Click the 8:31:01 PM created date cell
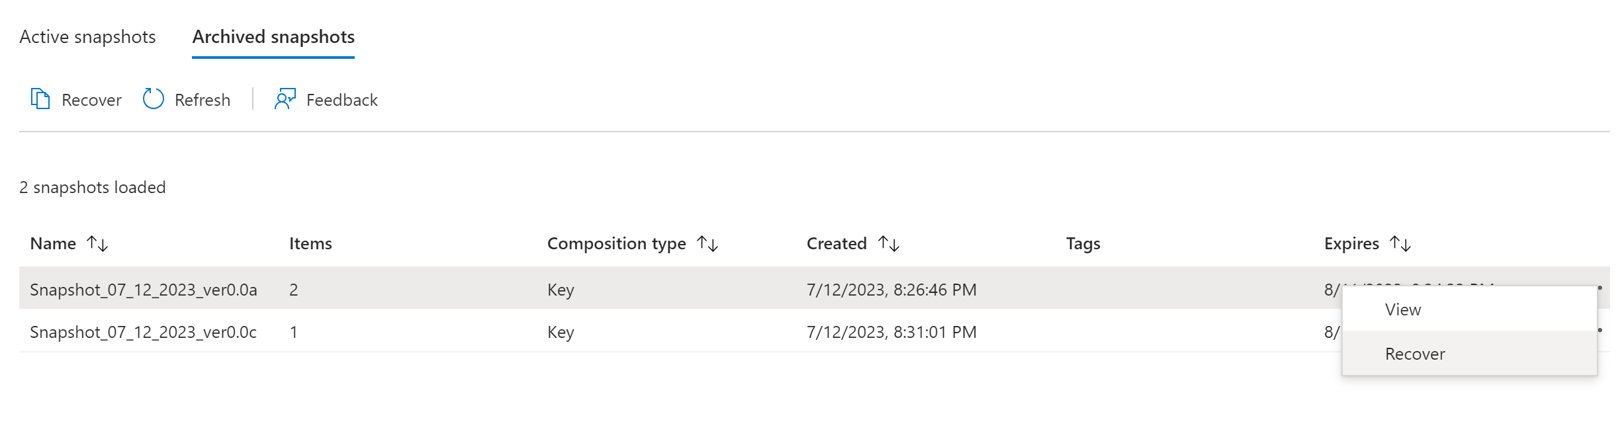The width and height of the screenshot is (1616, 443). coord(891,332)
